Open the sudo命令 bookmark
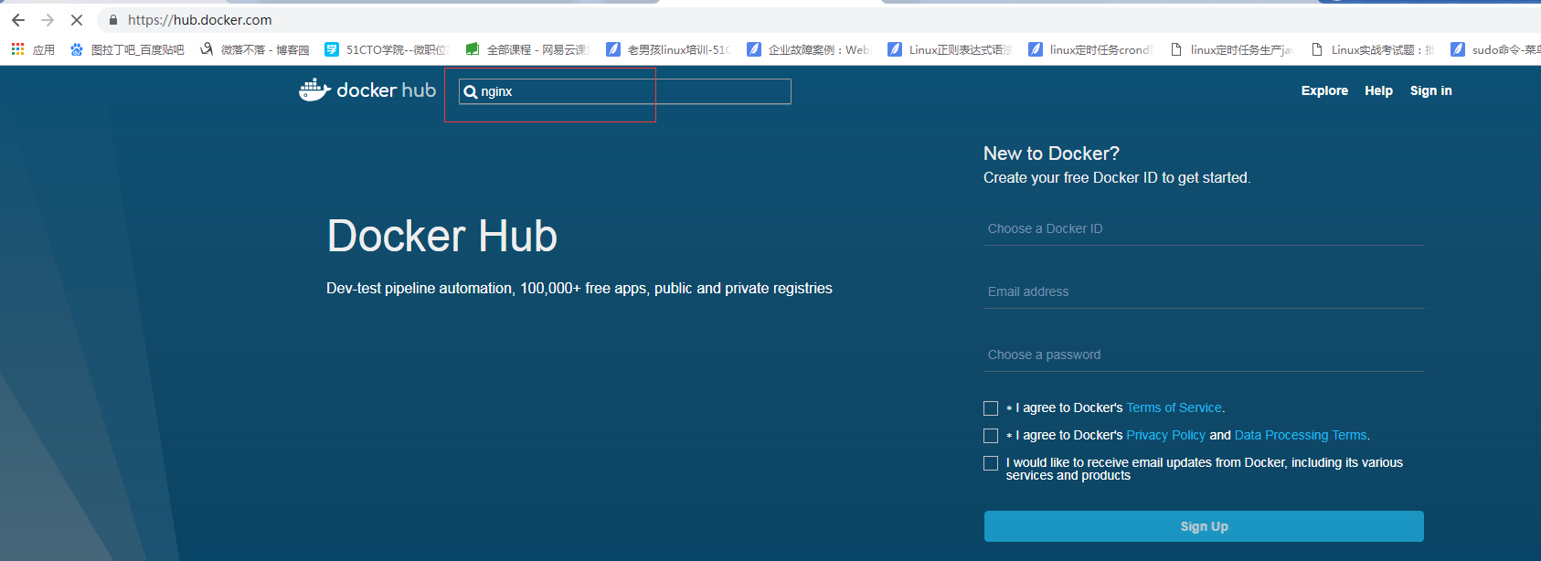The height and width of the screenshot is (561, 1541). [x=1495, y=49]
